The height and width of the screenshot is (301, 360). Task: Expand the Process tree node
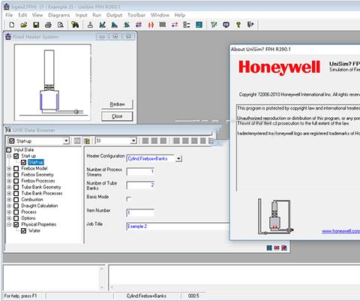pyautogui.click(x=9, y=212)
